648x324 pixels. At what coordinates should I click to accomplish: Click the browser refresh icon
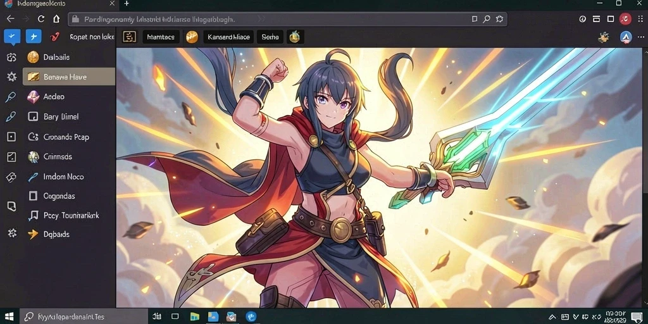coord(41,18)
